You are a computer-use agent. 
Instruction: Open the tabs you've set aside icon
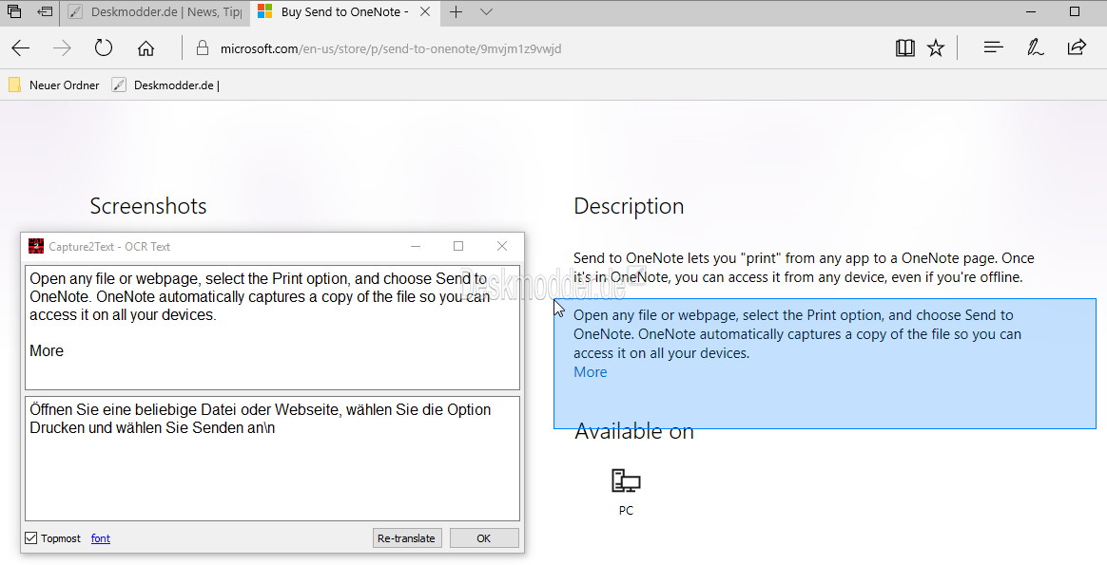(14, 12)
